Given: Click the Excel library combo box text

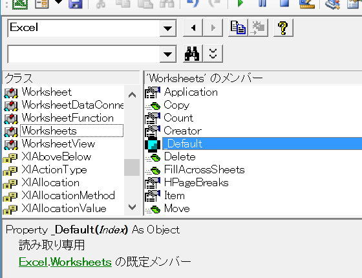Looking at the screenshot, I should (x=24, y=27).
